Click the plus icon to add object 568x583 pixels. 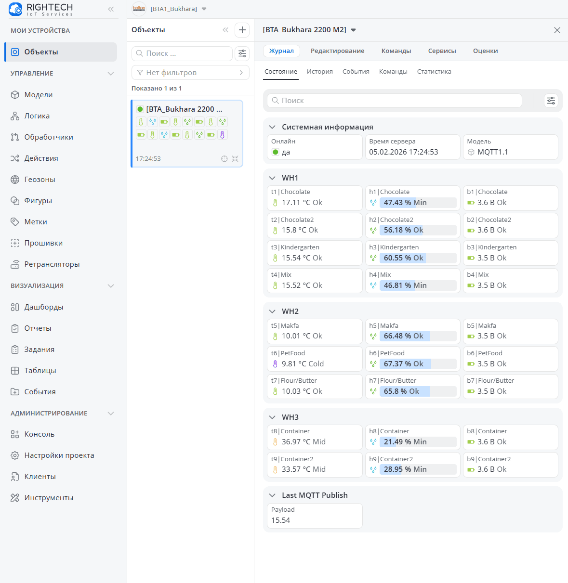tap(242, 30)
